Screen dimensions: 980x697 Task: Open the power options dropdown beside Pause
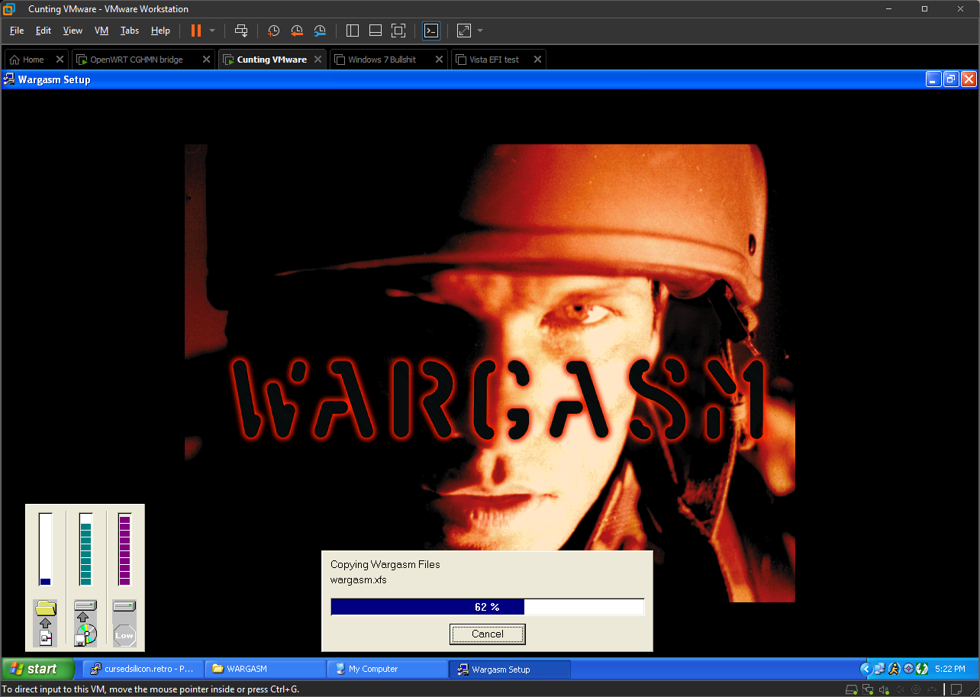coord(212,31)
